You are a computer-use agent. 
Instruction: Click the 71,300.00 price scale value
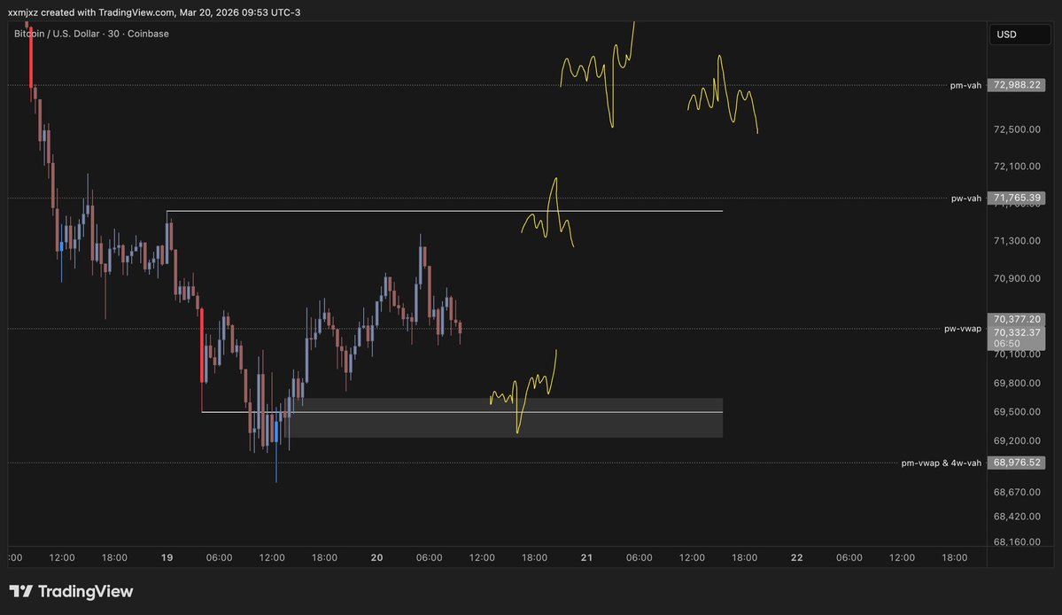[x=1017, y=240]
